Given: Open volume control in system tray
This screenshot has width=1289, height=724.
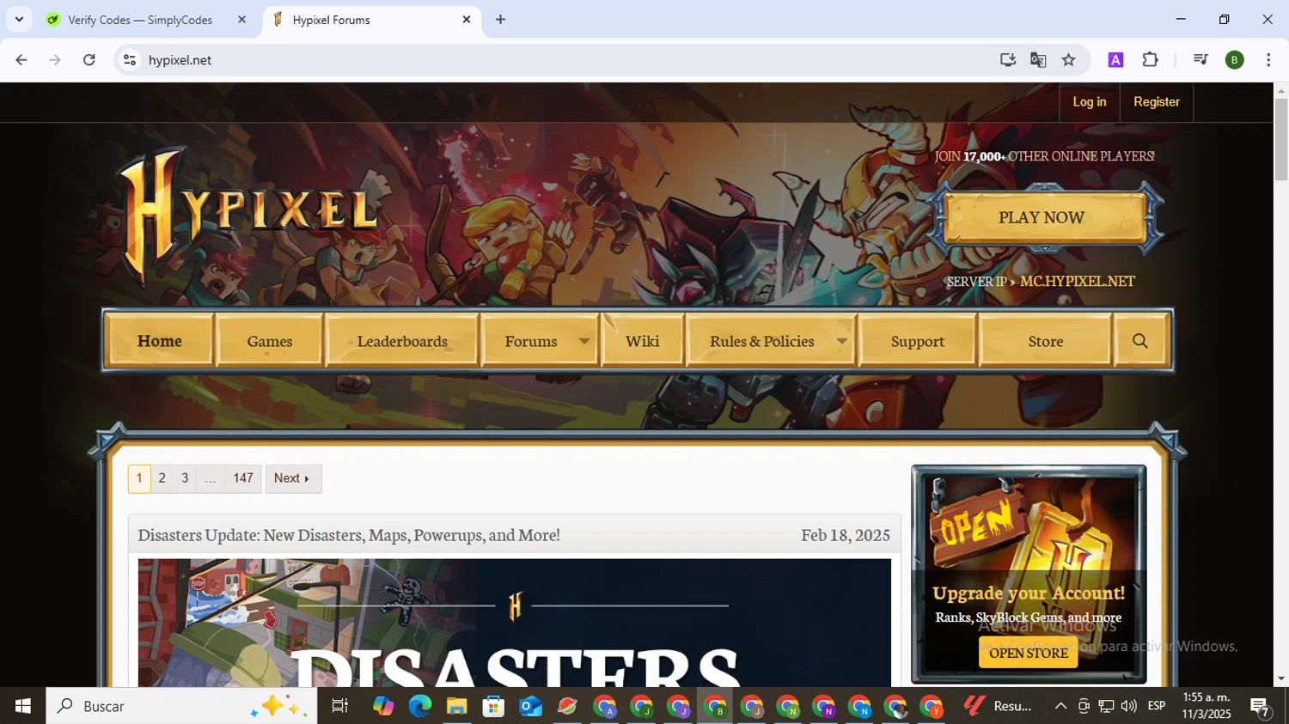Looking at the screenshot, I should [x=1129, y=706].
